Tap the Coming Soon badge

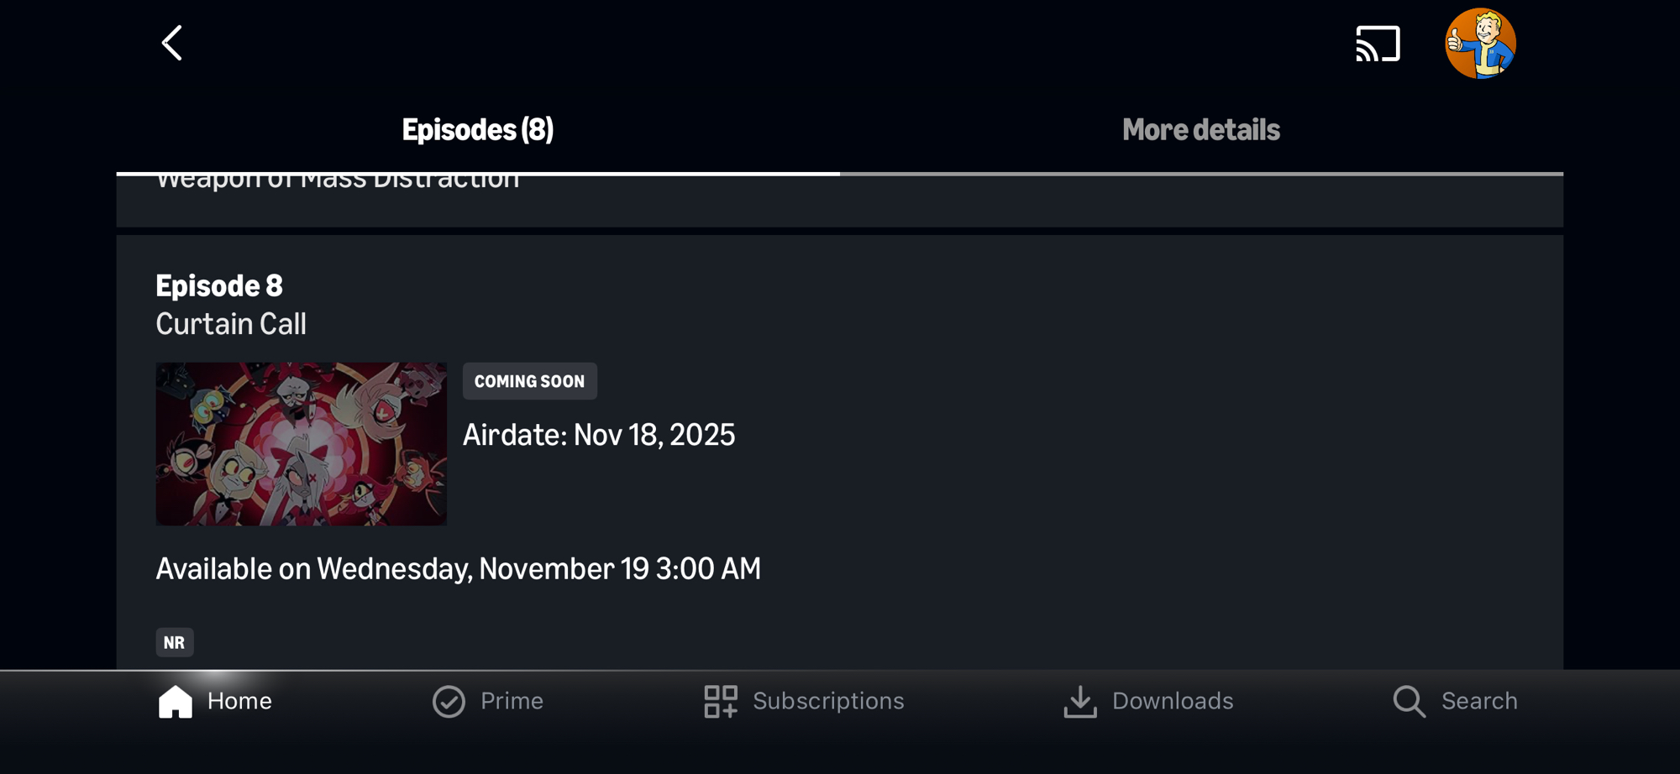point(529,381)
